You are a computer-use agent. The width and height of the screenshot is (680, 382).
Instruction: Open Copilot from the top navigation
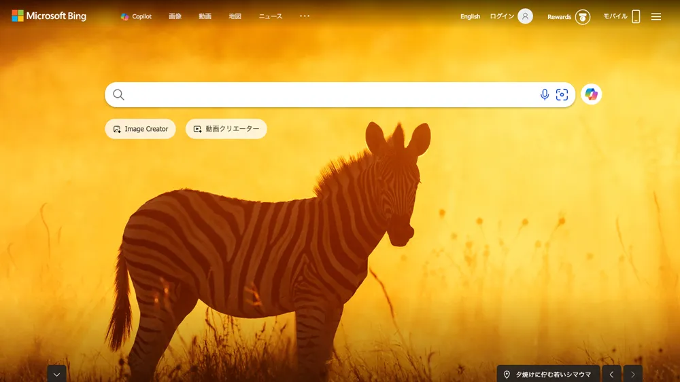tap(136, 16)
